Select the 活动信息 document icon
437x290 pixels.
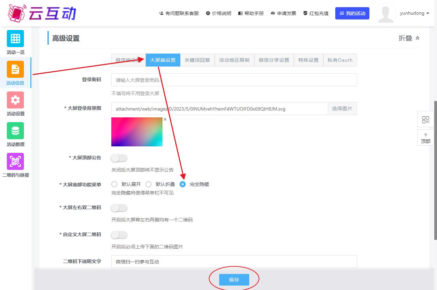point(15,69)
